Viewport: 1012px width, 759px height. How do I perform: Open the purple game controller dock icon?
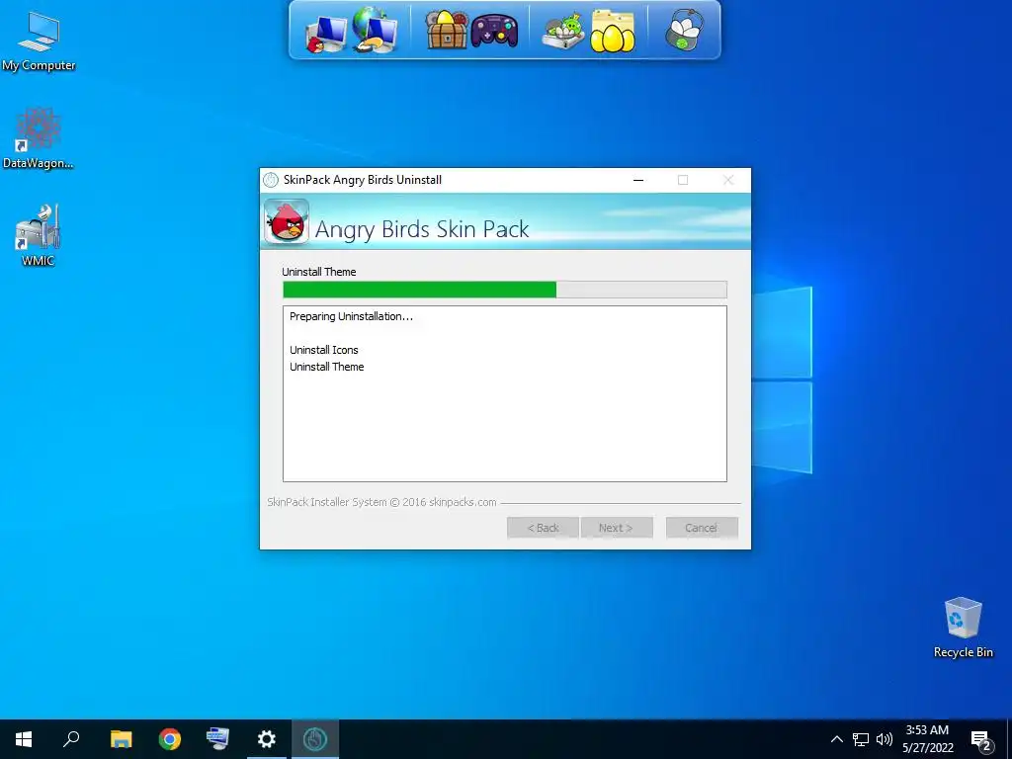click(x=494, y=31)
